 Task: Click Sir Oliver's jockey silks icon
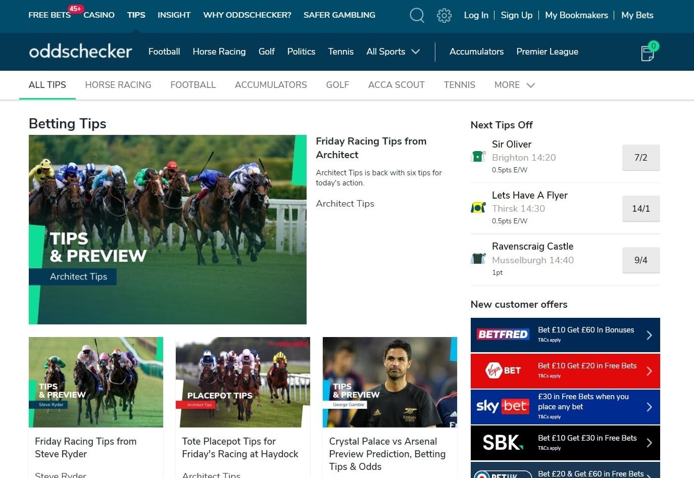pos(478,157)
